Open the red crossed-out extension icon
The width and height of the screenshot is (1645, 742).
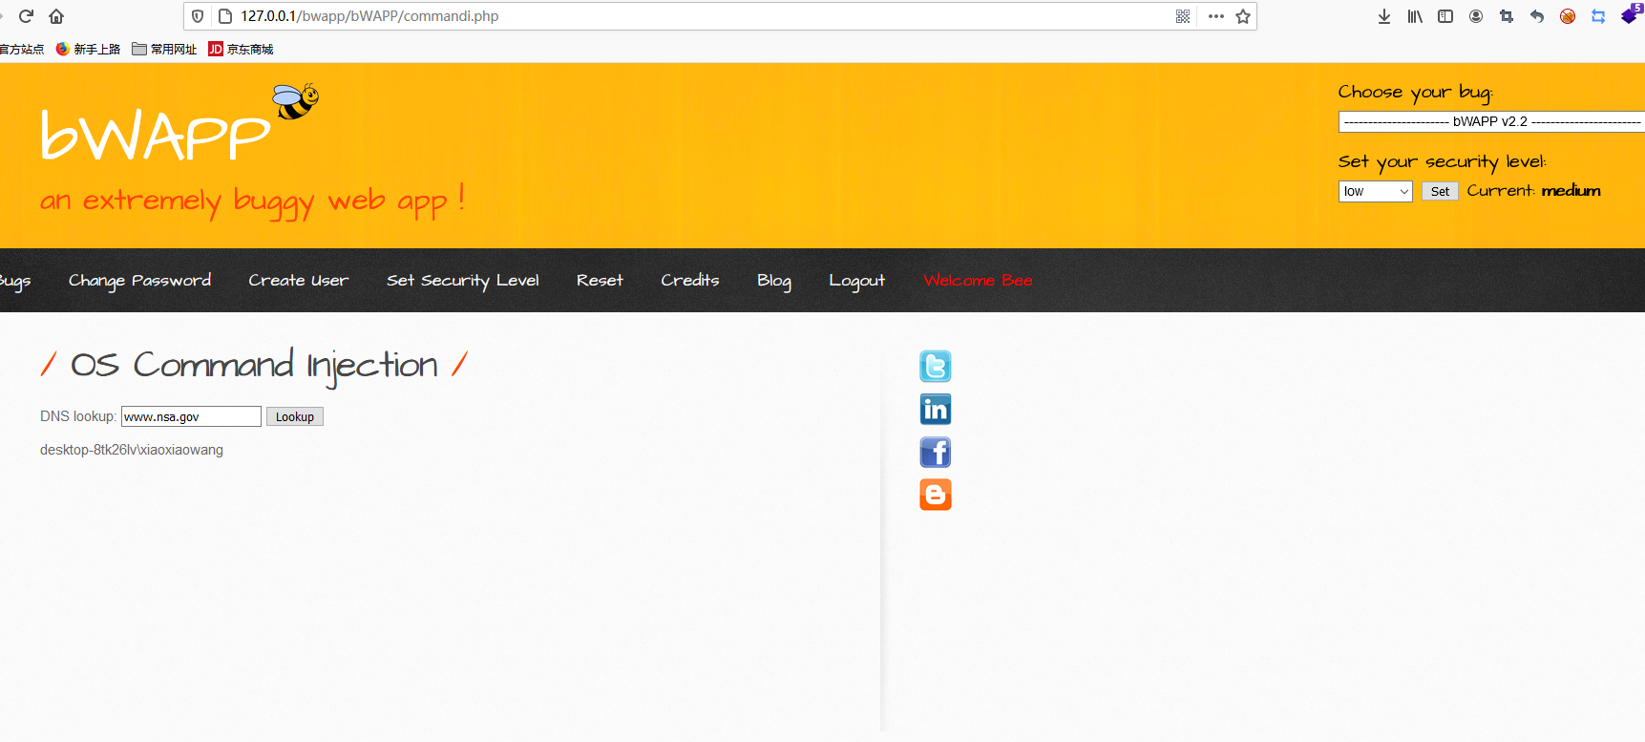(x=1568, y=16)
